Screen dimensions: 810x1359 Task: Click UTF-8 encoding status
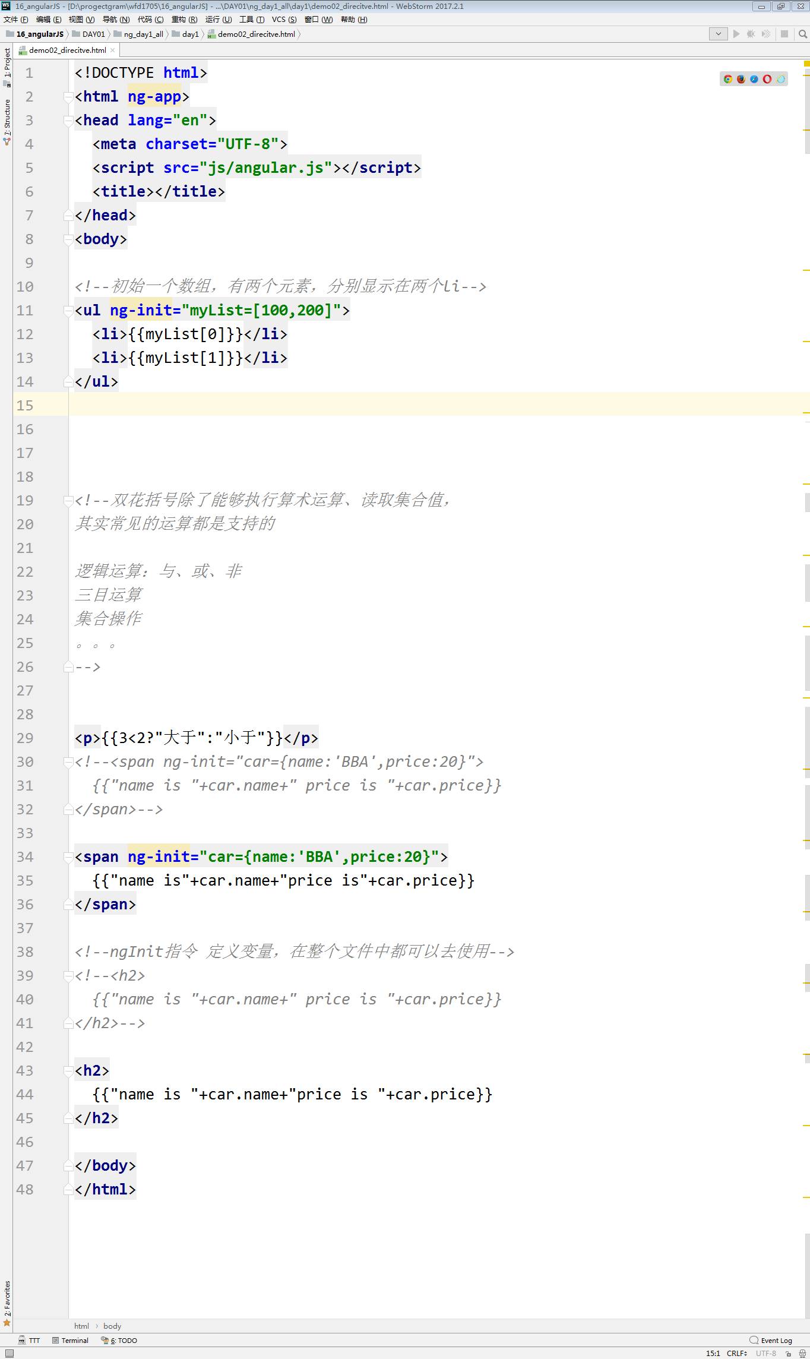click(766, 1354)
